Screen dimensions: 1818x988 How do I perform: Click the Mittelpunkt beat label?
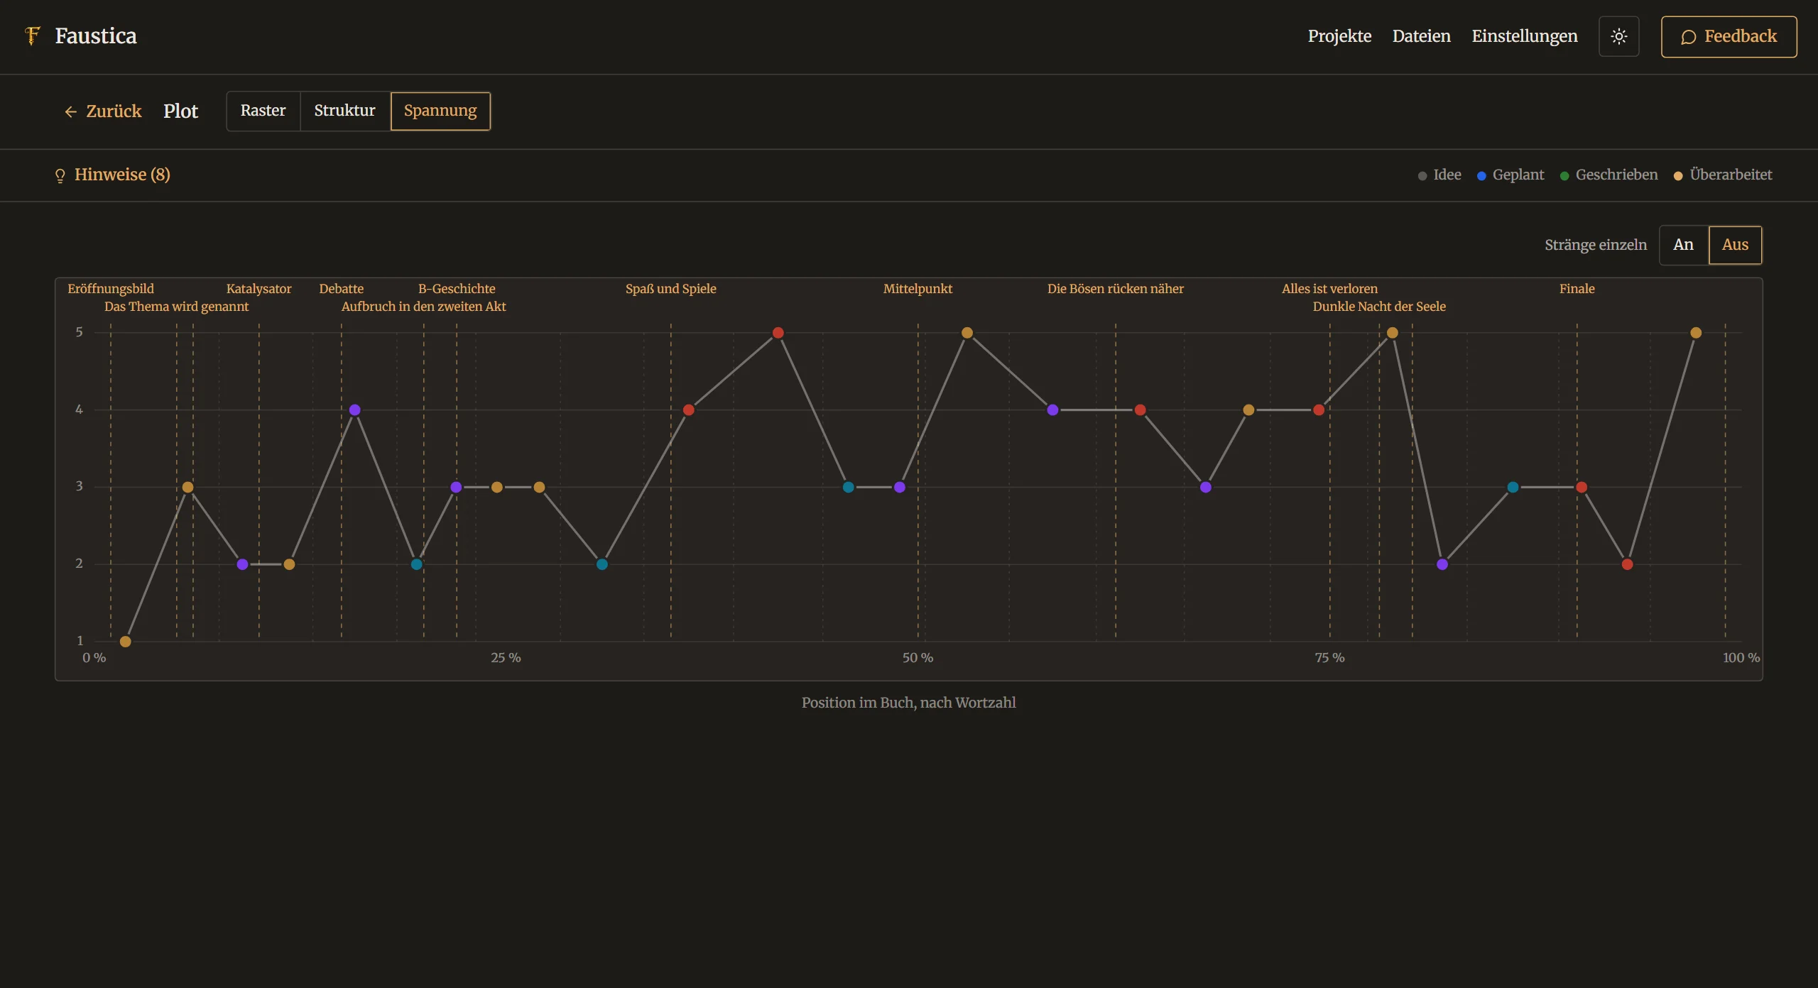pyautogui.click(x=918, y=289)
